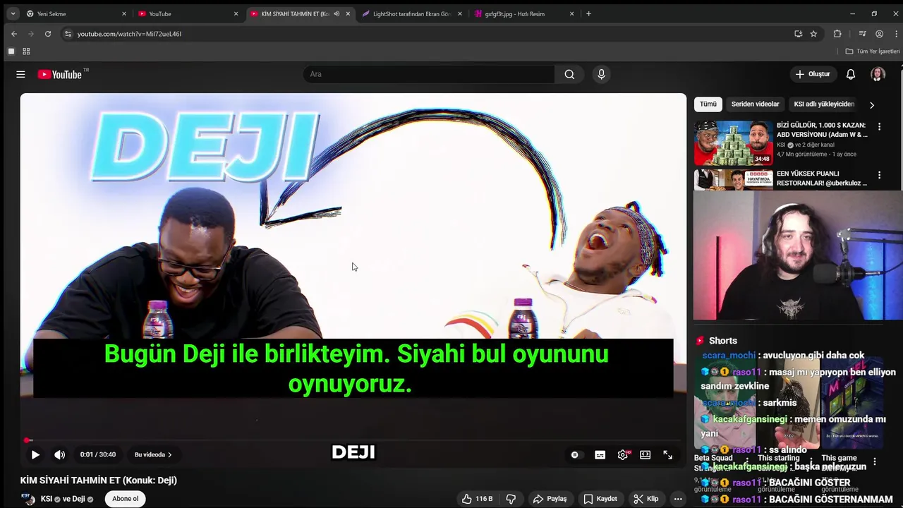
Task: Subscribe with the Abone ol button
Action: click(x=126, y=499)
